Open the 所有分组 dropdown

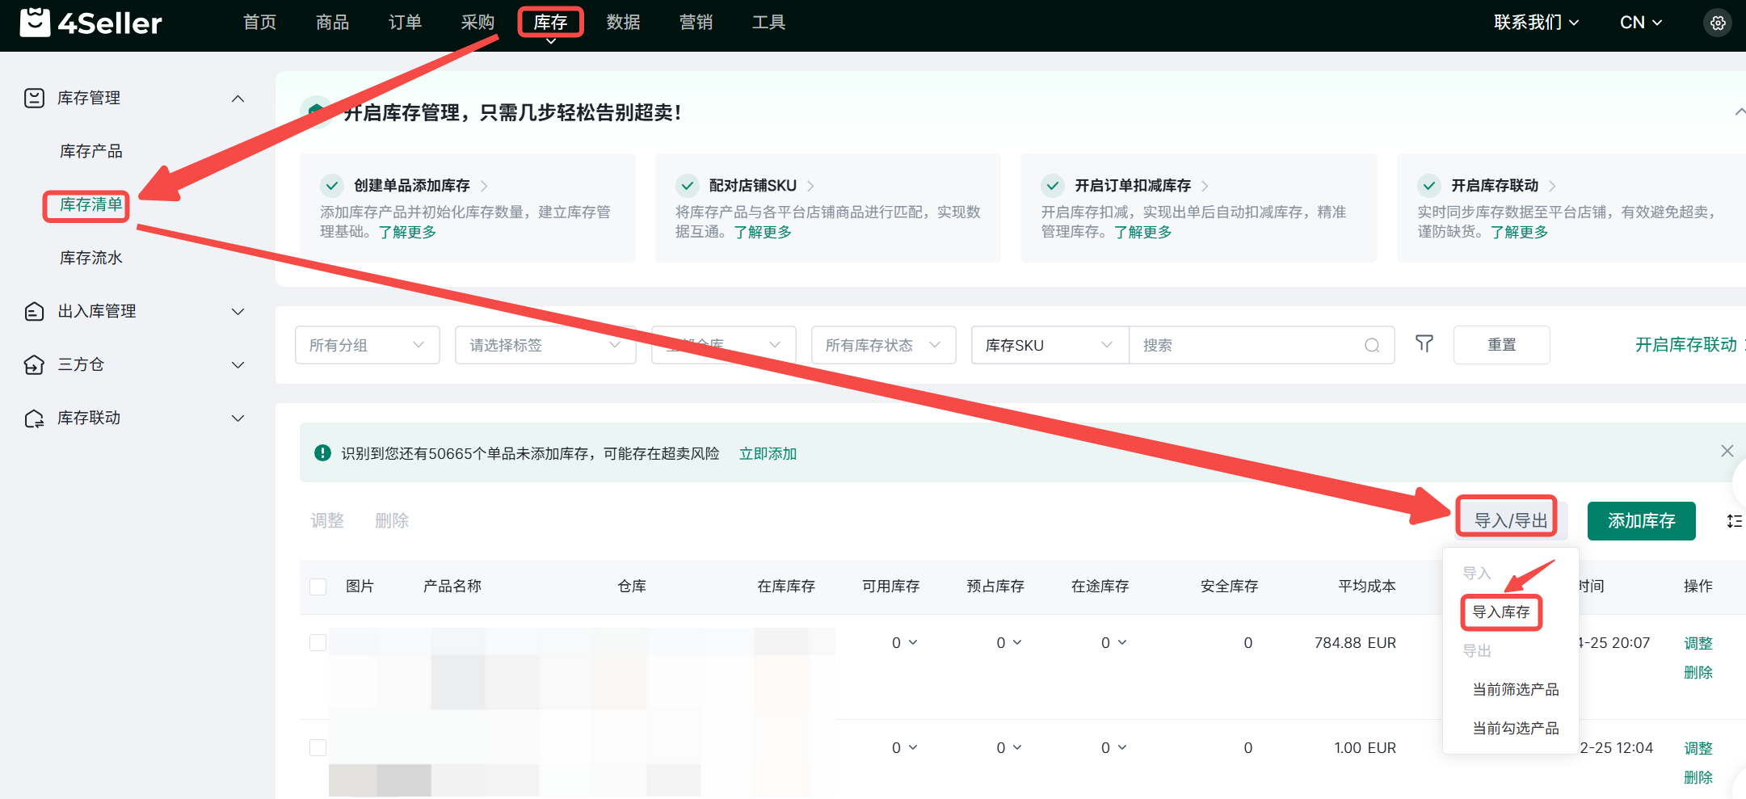tap(367, 346)
